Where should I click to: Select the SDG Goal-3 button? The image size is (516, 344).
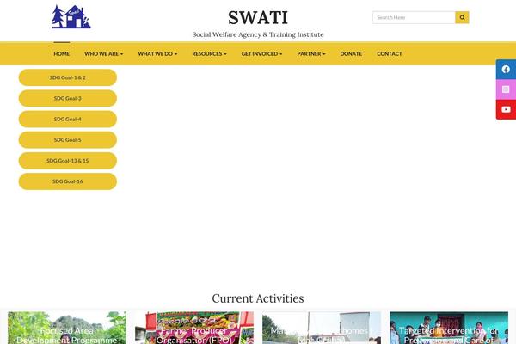click(68, 98)
